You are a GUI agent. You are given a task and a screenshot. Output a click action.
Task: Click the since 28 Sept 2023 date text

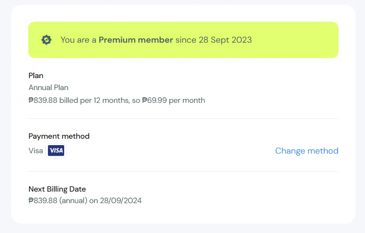click(x=214, y=40)
